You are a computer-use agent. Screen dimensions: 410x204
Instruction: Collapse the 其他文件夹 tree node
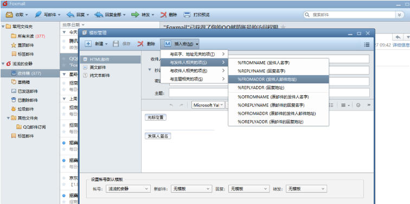[8, 118]
